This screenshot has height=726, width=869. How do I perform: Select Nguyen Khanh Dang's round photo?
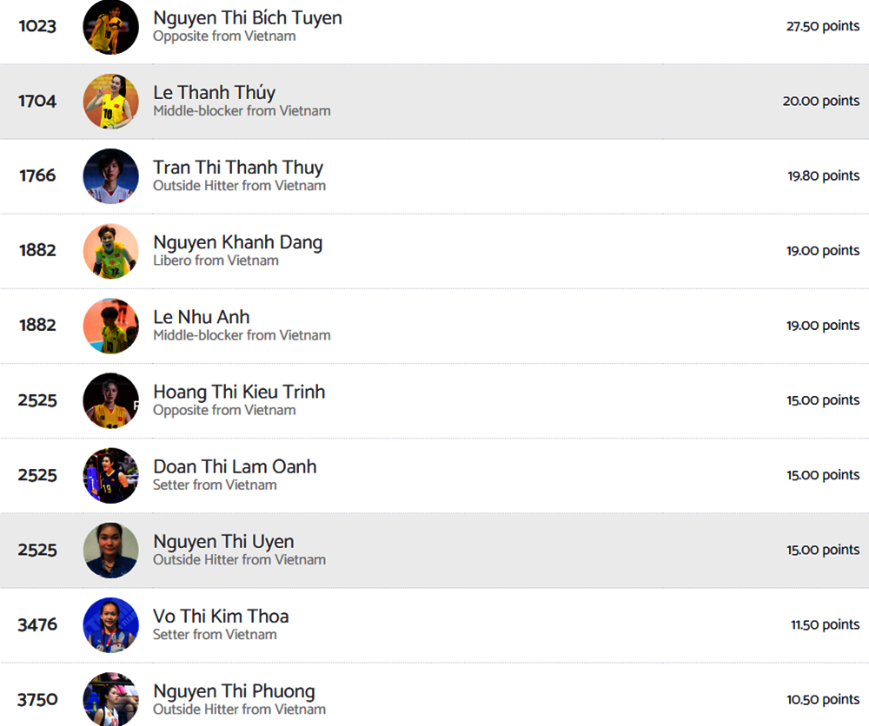(110, 251)
